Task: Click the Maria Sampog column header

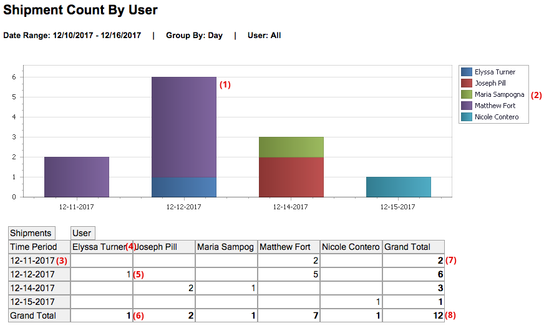Action: [x=226, y=247]
